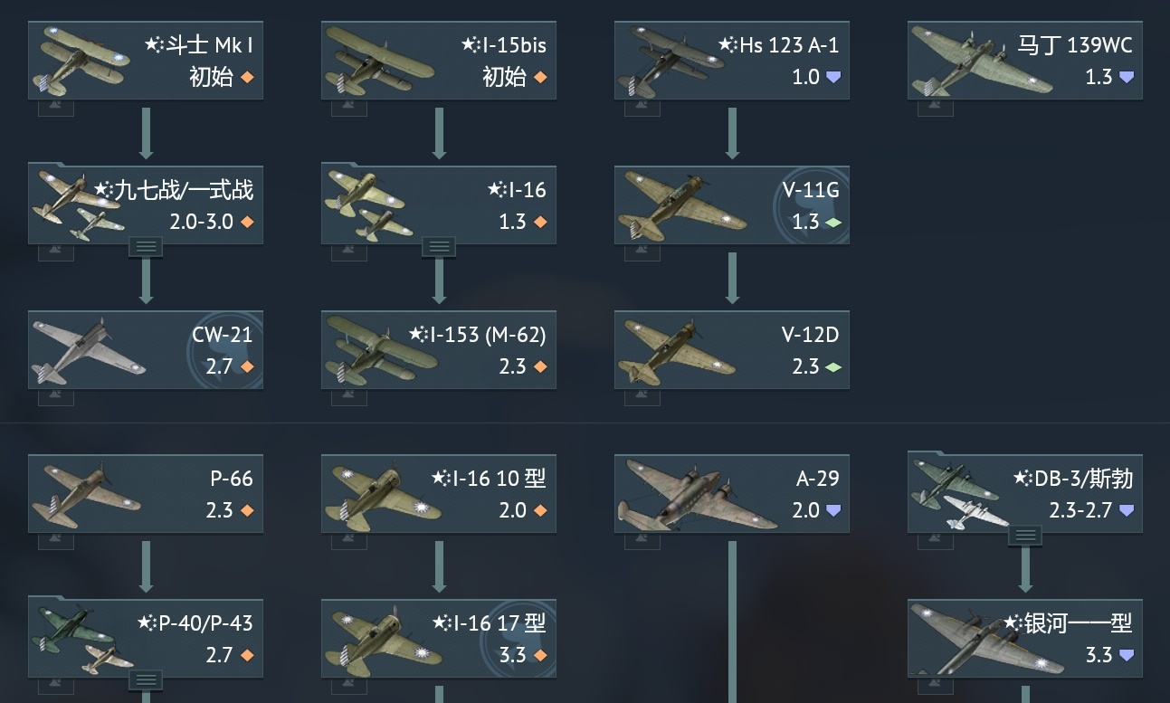
Task: Choose the CW-21 fighter icon
Action: [x=146, y=350]
